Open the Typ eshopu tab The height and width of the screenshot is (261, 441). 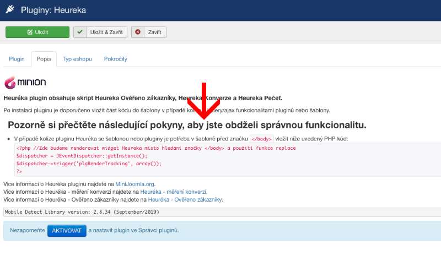(77, 59)
